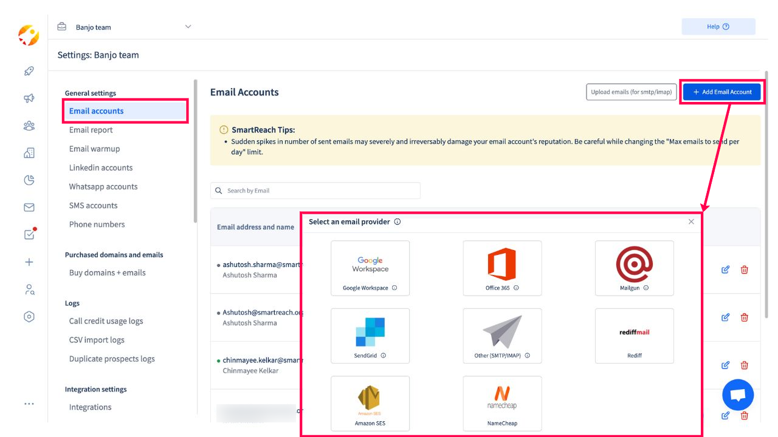Screen dimensions: 778x437
Task: Open CSV import logs
Action: 97,340
